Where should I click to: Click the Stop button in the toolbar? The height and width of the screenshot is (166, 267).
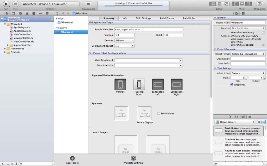point(15,4)
